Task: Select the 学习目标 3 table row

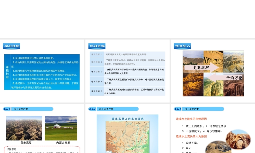Action: (x=127, y=71)
